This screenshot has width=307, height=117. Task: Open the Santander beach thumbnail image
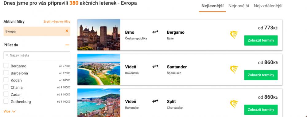[x=99, y=70]
